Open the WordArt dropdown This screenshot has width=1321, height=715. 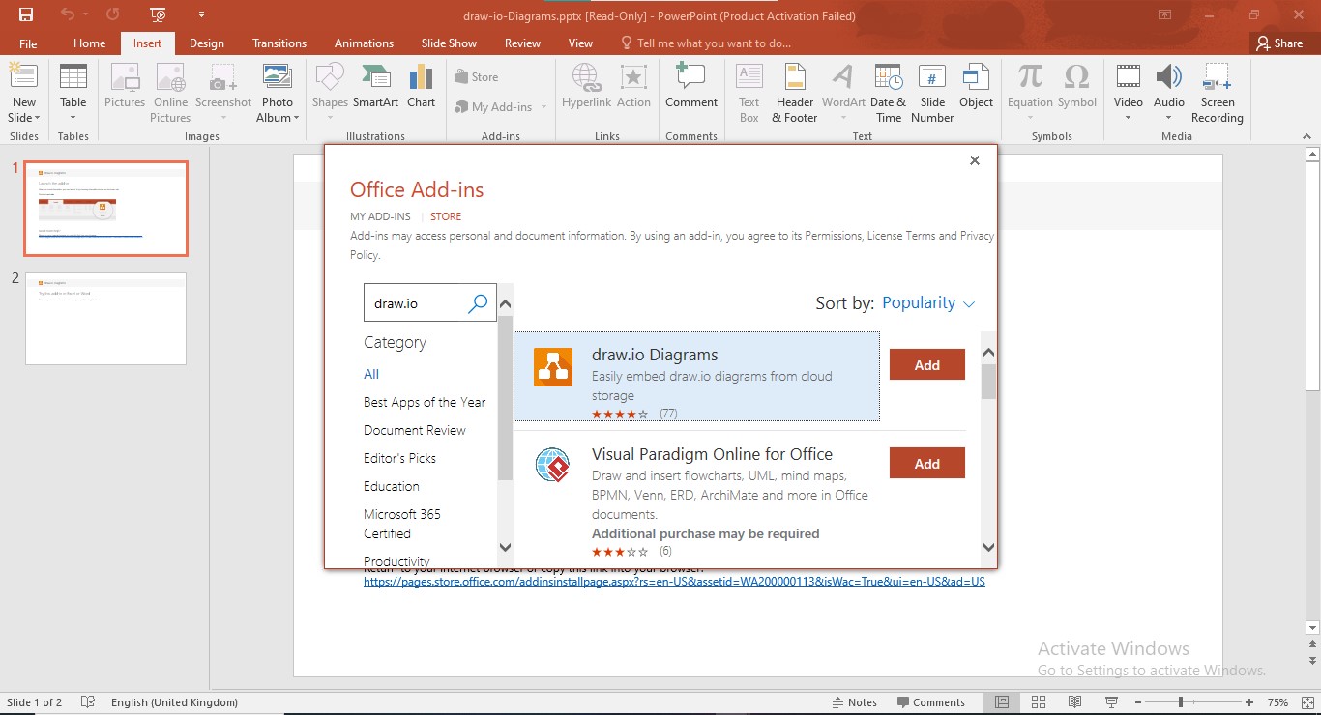tap(843, 118)
